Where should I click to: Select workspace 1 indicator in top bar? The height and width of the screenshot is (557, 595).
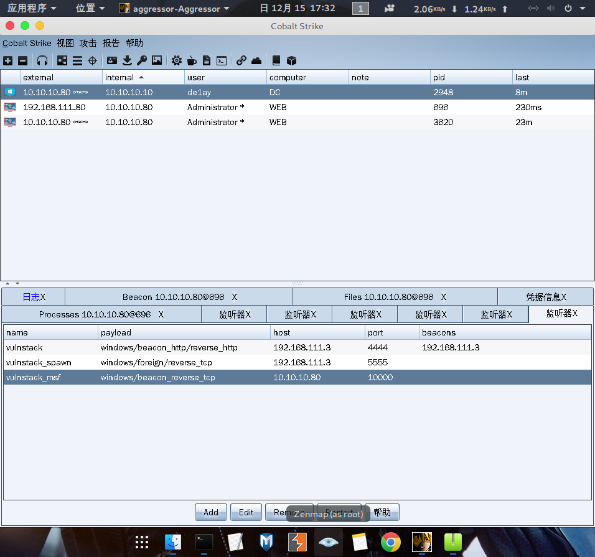coord(360,8)
